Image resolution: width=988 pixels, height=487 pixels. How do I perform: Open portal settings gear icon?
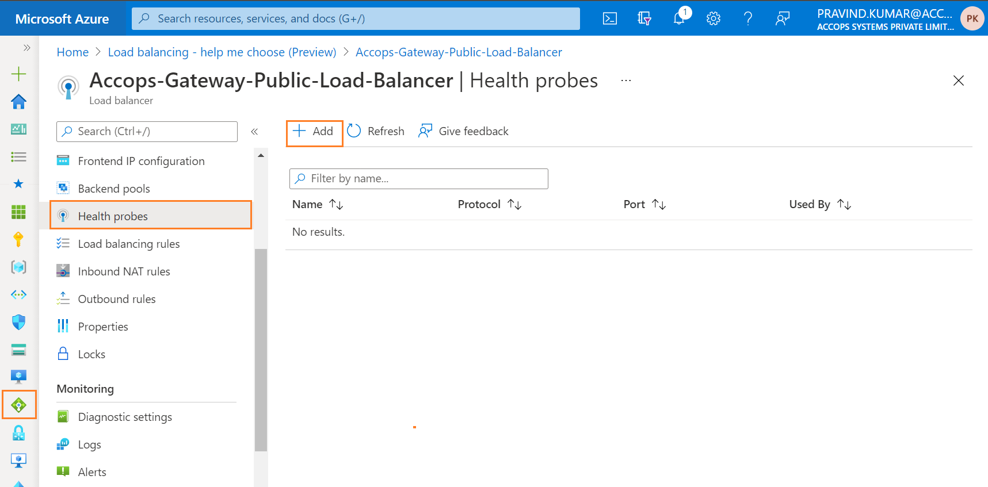pos(714,18)
